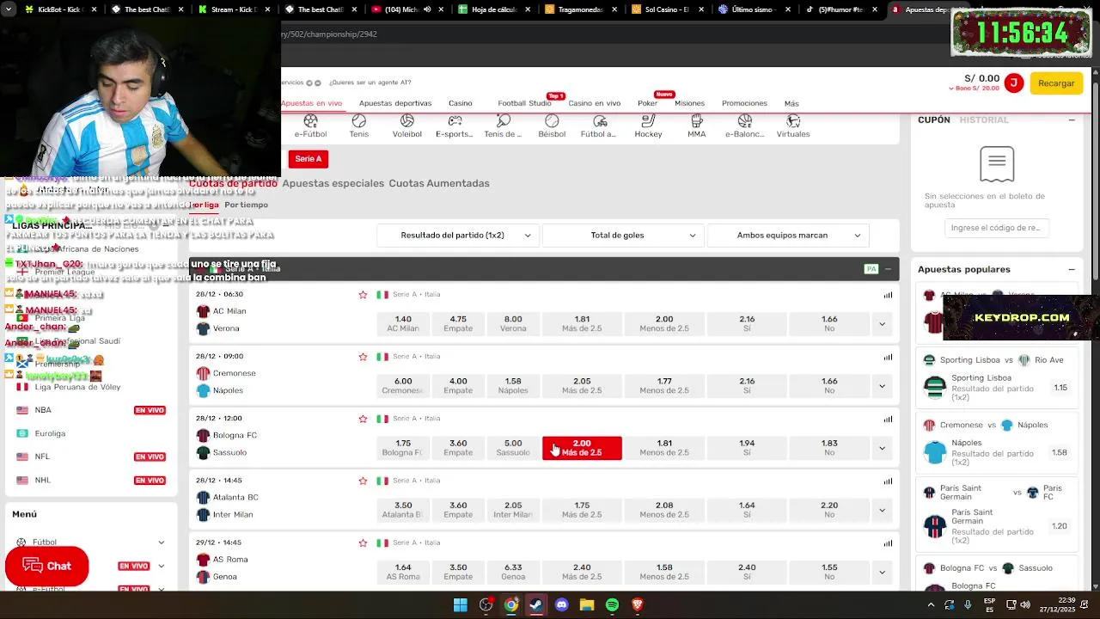Open the Misiones tab
The width and height of the screenshot is (1100, 619).
[689, 103]
